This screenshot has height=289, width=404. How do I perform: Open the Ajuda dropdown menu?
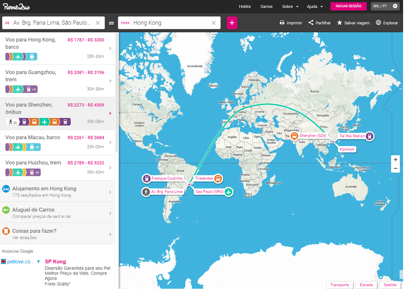pyautogui.click(x=315, y=7)
